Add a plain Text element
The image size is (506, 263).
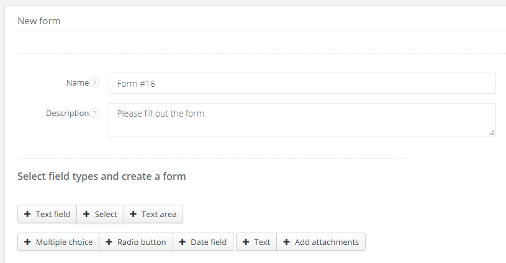click(x=256, y=242)
